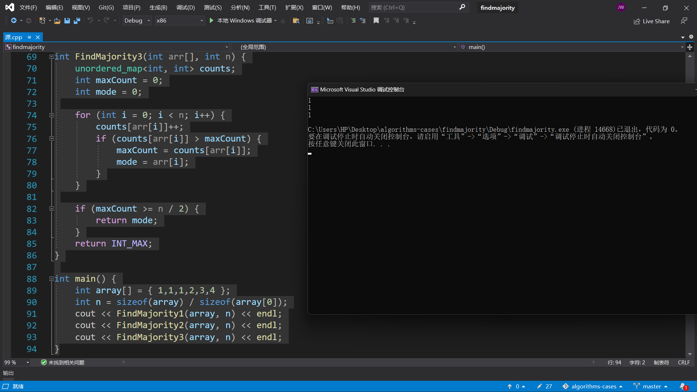Screen dimensions: 697x392
Task: Open the findmajority project scope dropdown
Action: 116,47
